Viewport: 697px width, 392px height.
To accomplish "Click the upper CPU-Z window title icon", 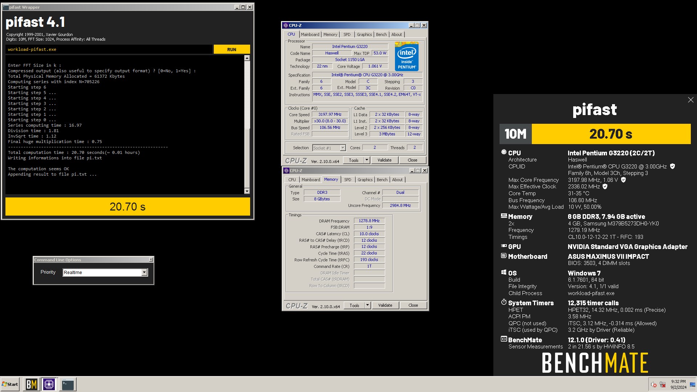I will (x=286, y=25).
